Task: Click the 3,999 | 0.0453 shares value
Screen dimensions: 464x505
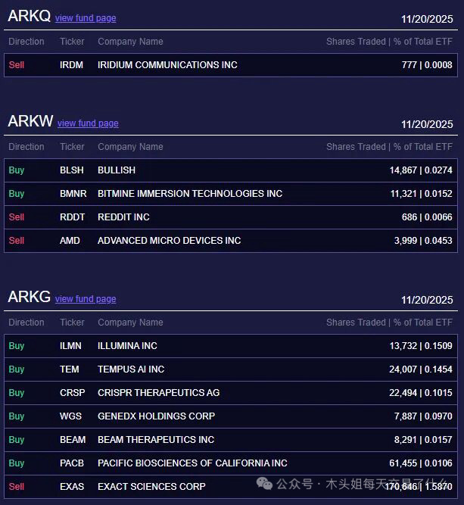Action: click(423, 241)
